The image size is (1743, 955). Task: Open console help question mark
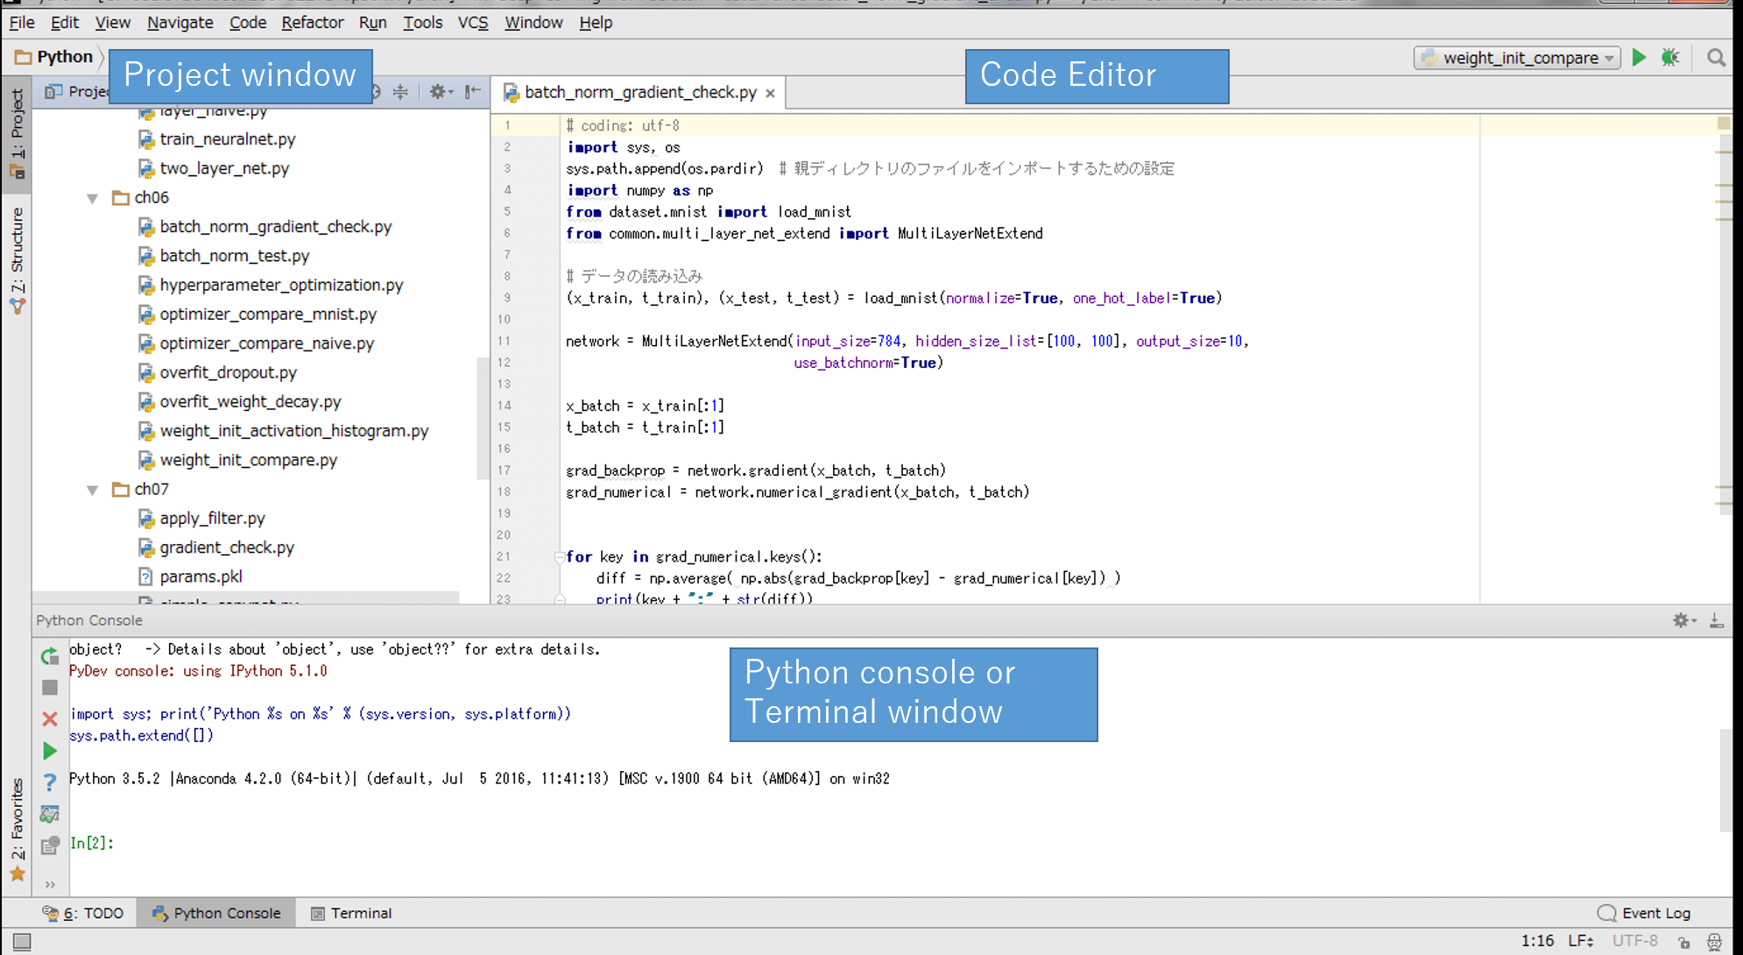tap(50, 782)
